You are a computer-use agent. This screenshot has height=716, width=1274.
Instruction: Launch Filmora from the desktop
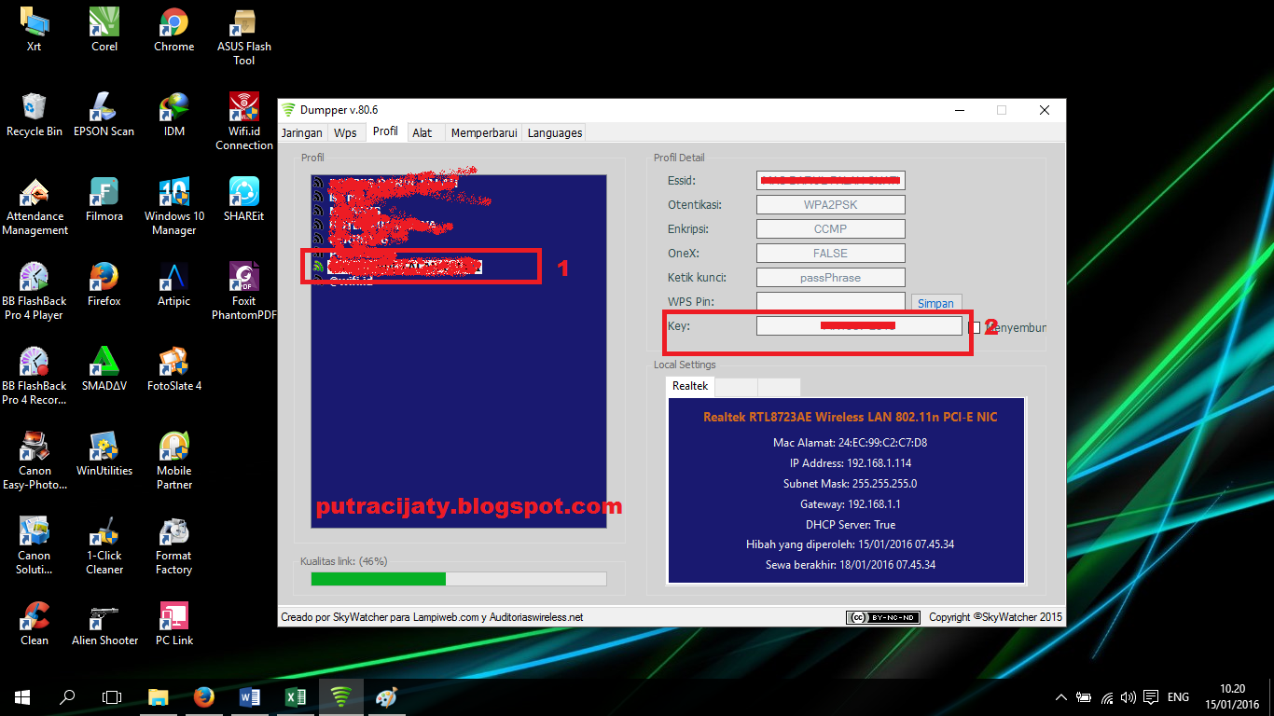tap(104, 199)
